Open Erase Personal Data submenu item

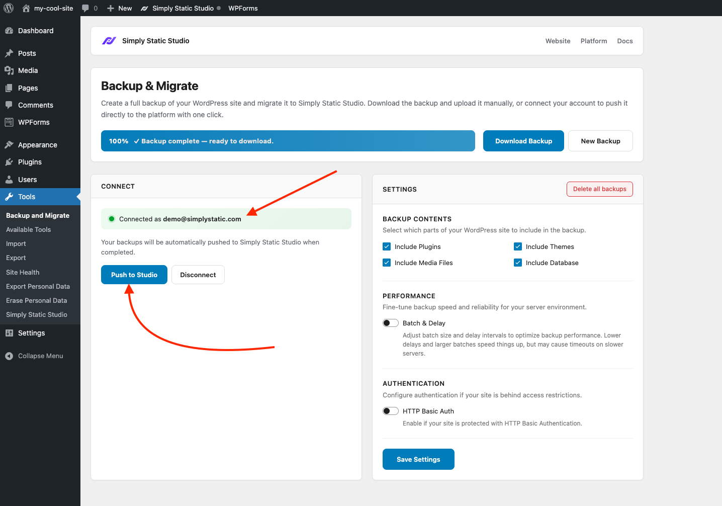point(37,300)
